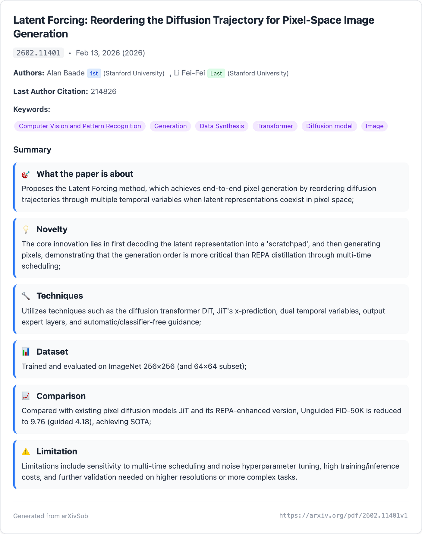
Task: Select the Generation keyword tag
Action: point(170,126)
